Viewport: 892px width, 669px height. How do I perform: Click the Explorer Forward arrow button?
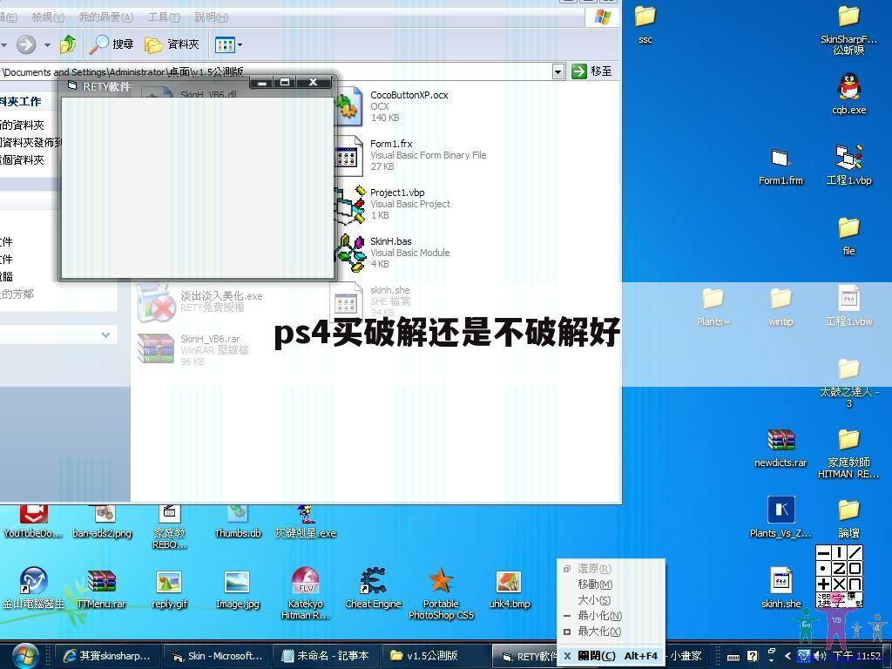coord(25,44)
